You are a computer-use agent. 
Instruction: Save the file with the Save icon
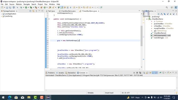7,7
